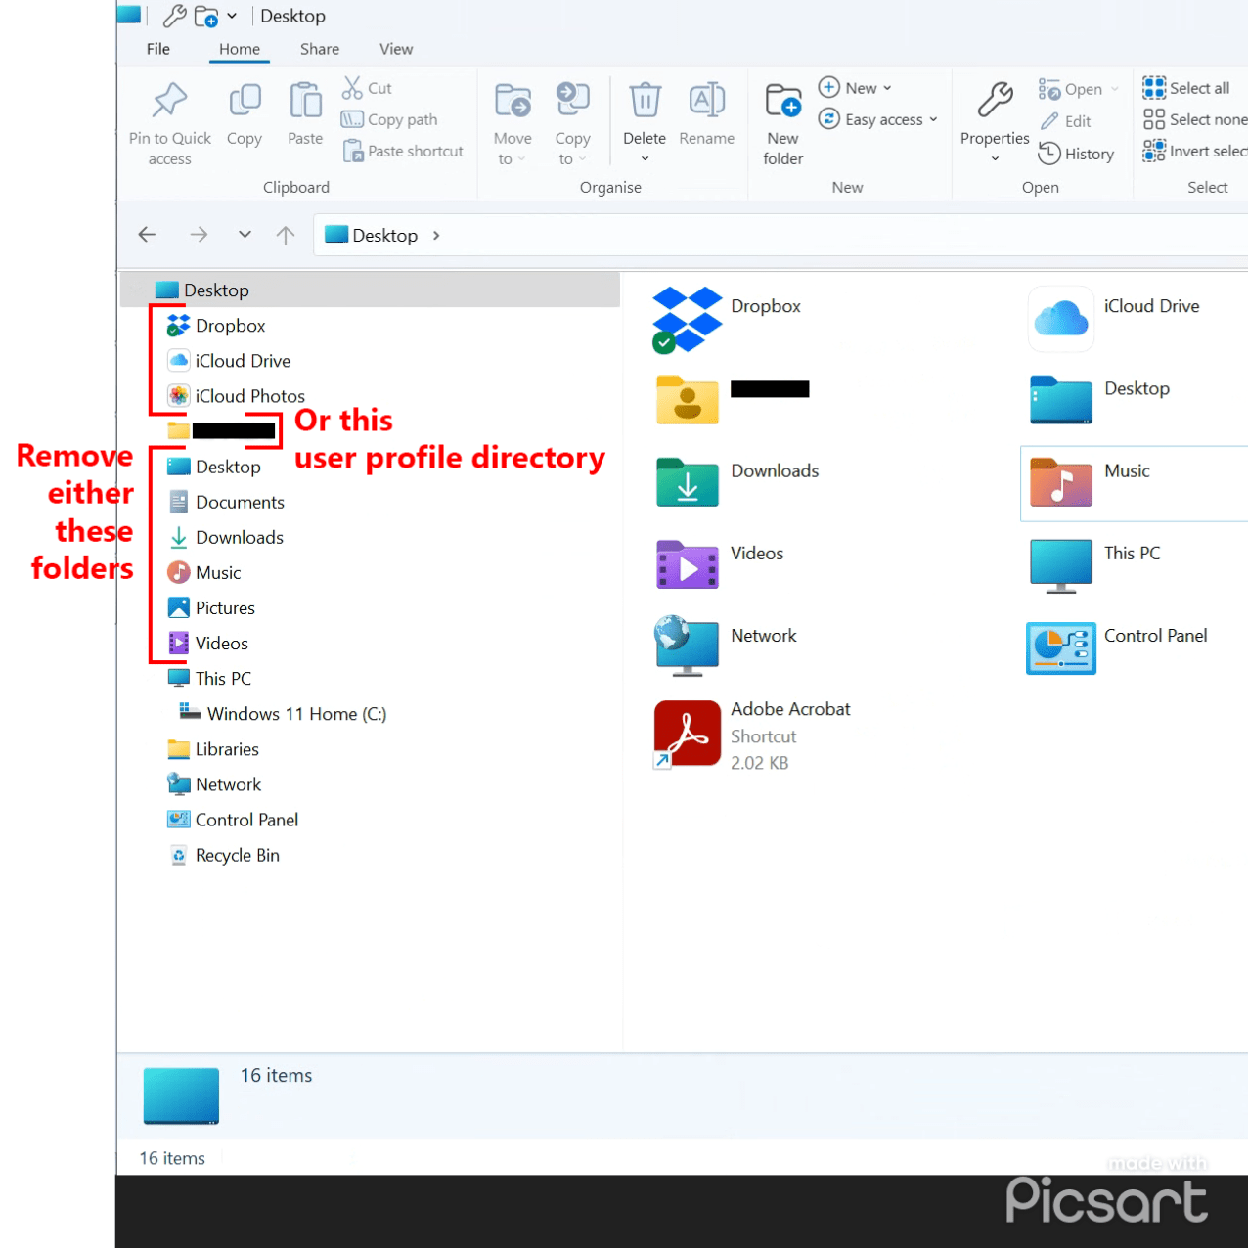Click the iCloud Drive icon in file pane

click(1061, 319)
